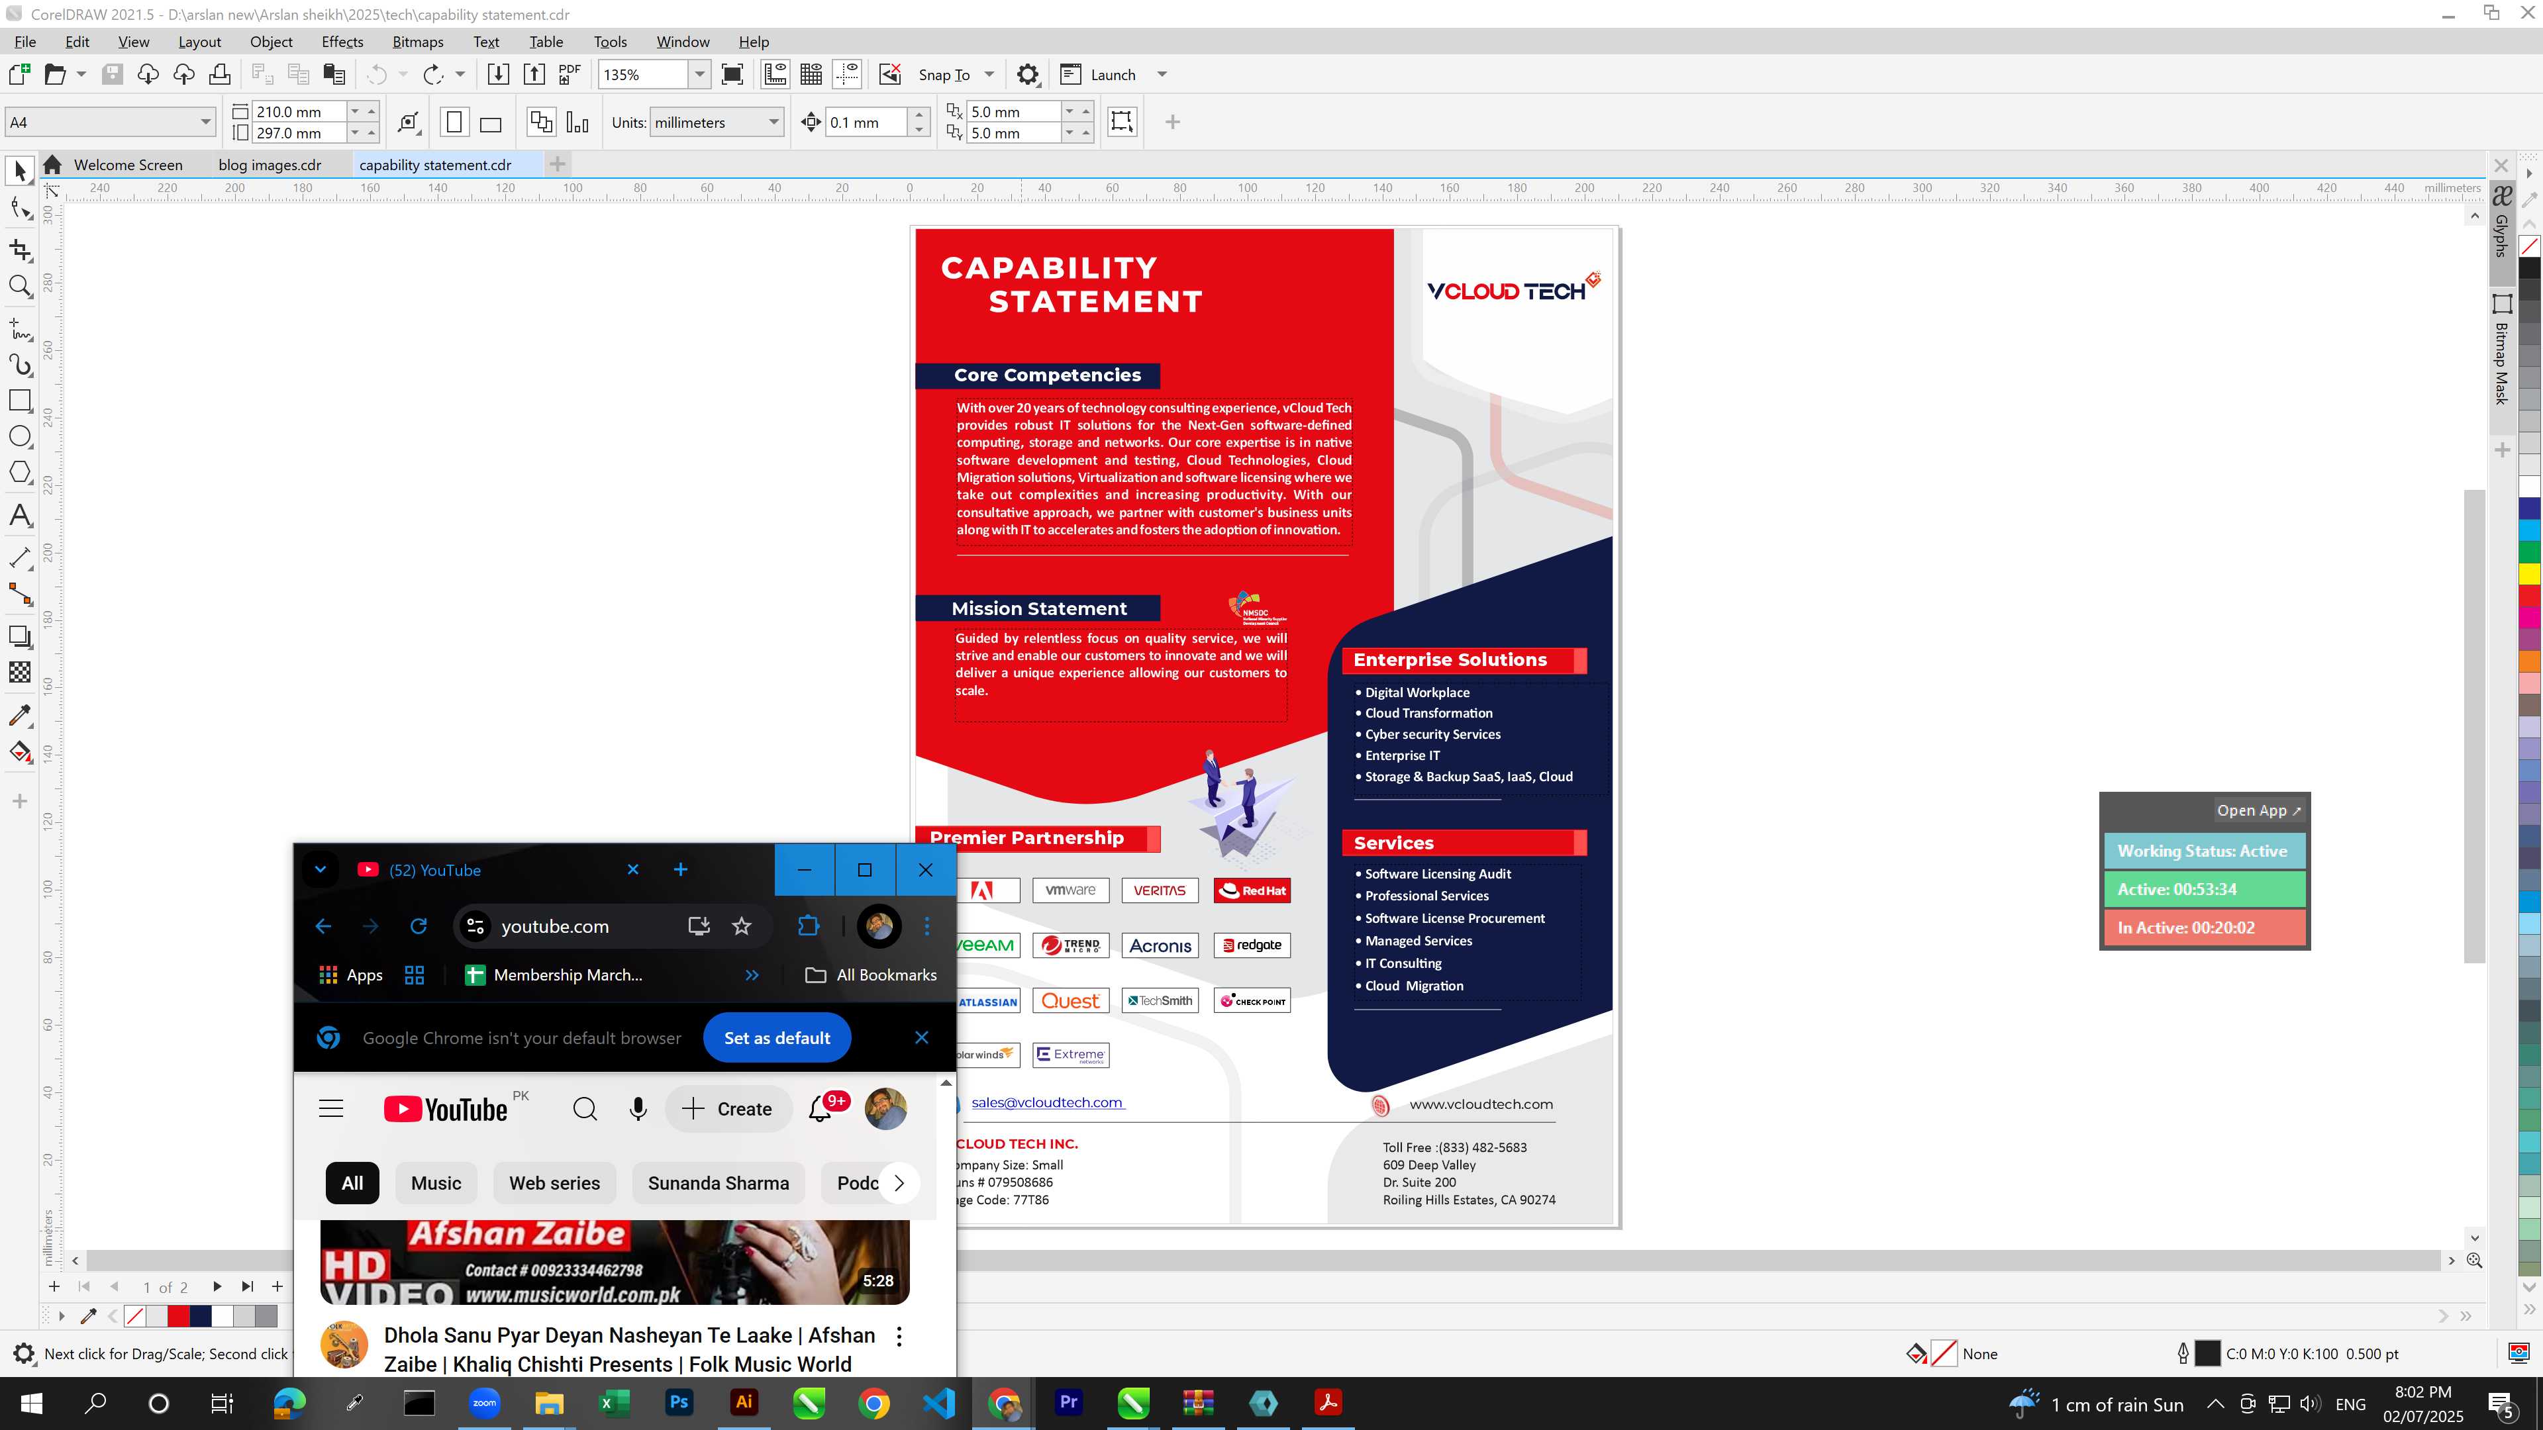Expand the Launch dropdown arrow
The image size is (2543, 1430).
(x=1162, y=74)
